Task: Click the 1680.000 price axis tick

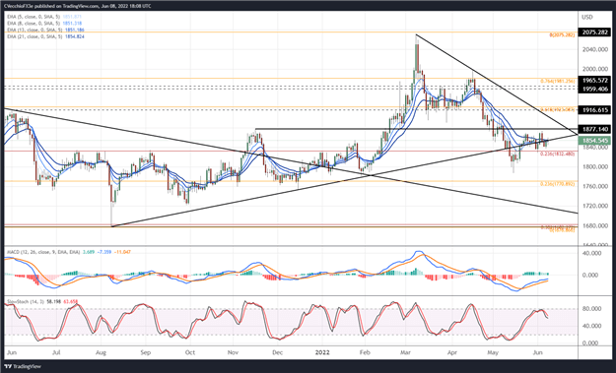Action: click(594, 225)
